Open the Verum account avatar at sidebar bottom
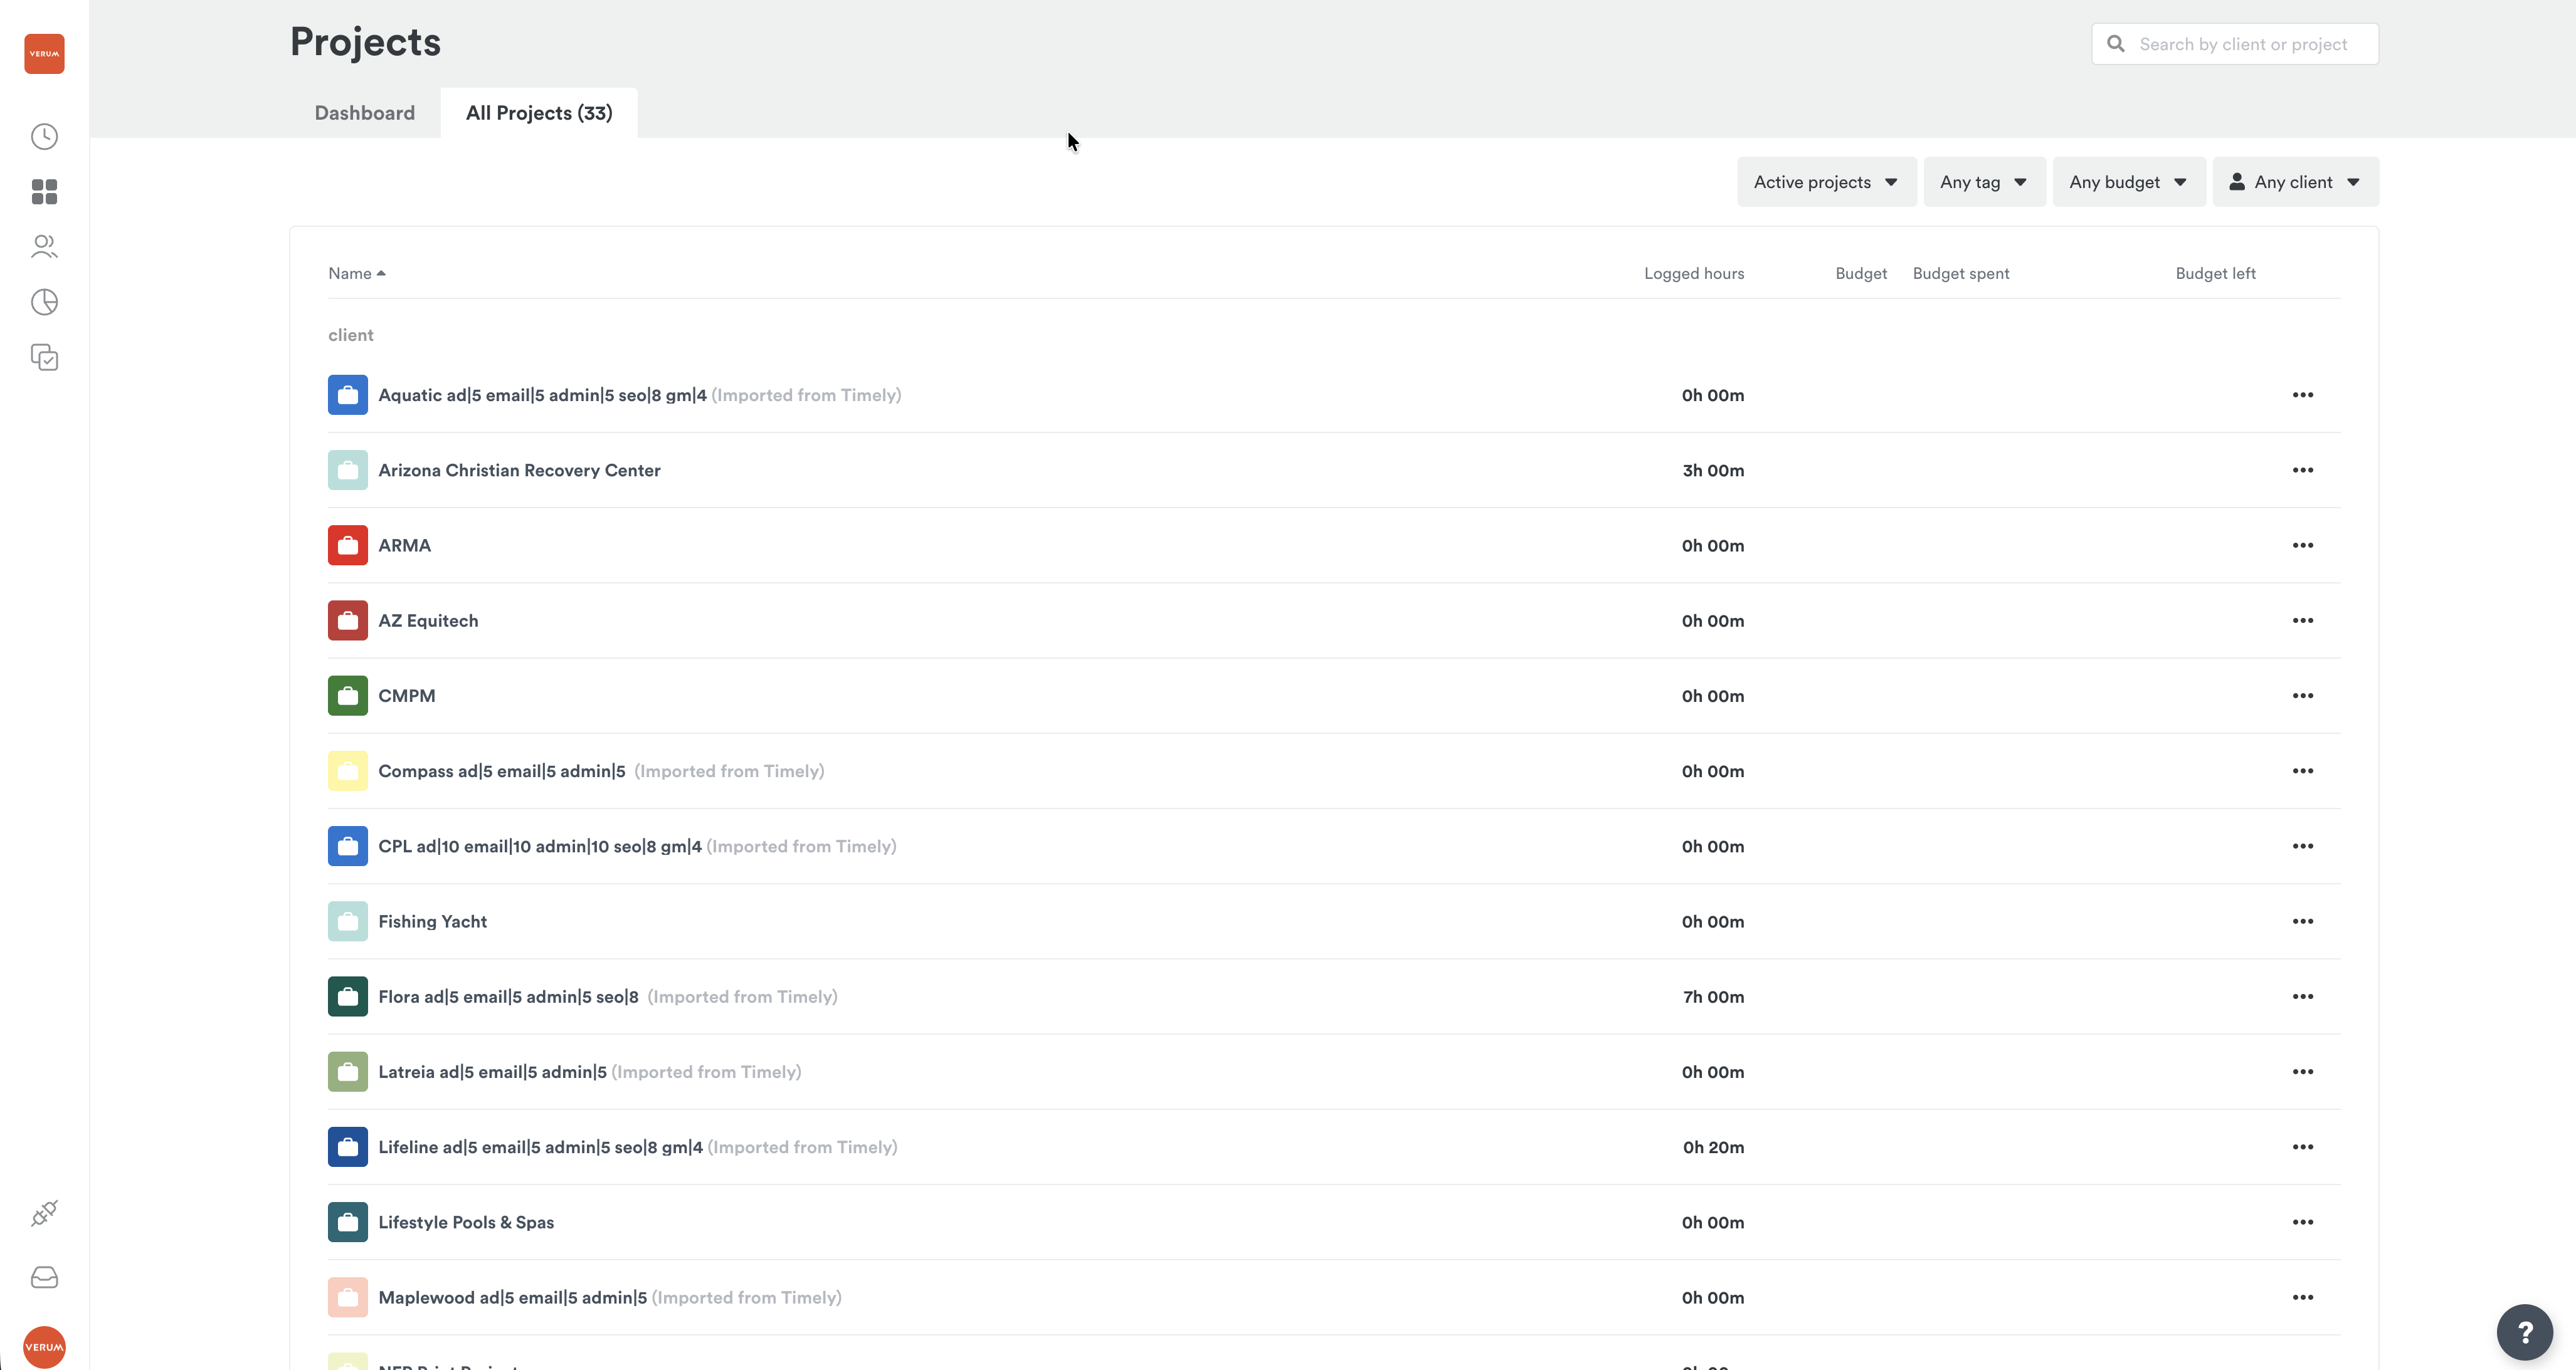Image resolution: width=2576 pixels, height=1370 pixels. tap(44, 1346)
